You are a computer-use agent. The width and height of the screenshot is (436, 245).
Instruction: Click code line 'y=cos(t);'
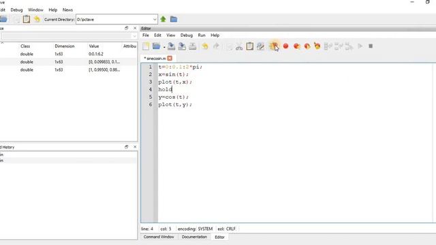pos(174,97)
